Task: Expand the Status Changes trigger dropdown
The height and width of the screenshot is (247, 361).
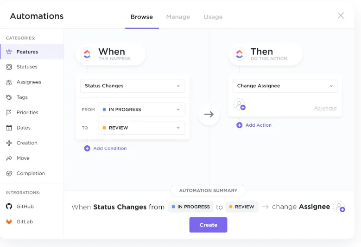Action: click(x=133, y=86)
